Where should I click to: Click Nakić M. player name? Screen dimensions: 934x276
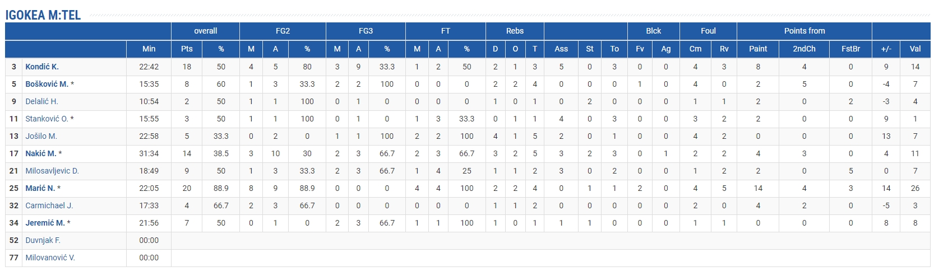coord(40,153)
